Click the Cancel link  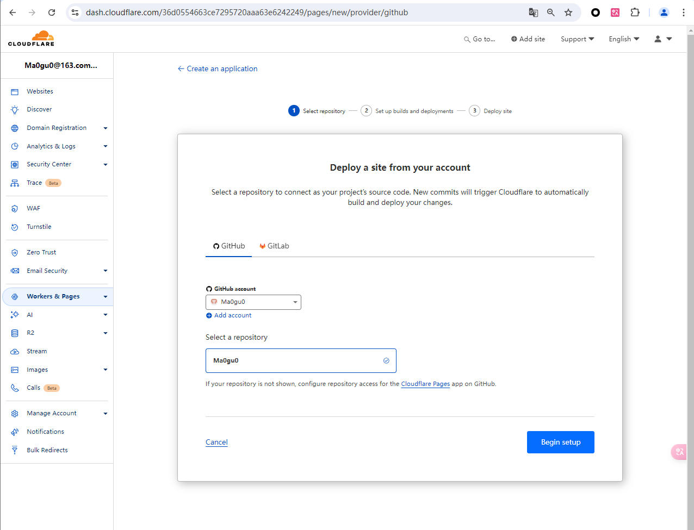(x=216, y=442)
